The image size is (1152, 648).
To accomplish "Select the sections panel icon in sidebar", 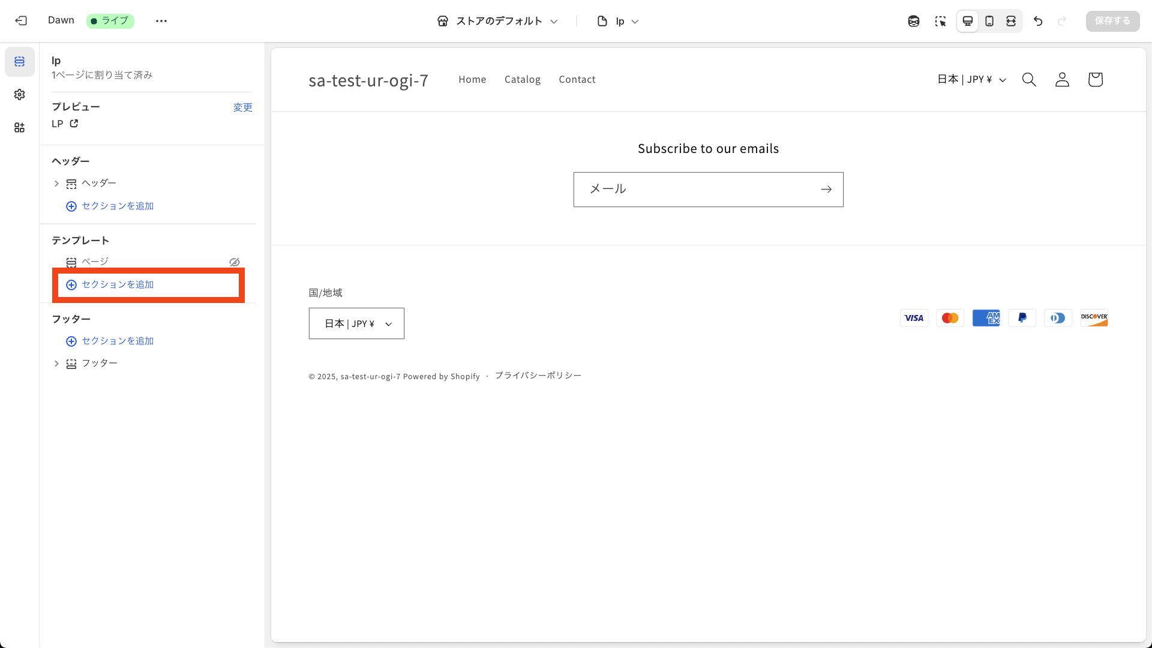I will point(19,62).
